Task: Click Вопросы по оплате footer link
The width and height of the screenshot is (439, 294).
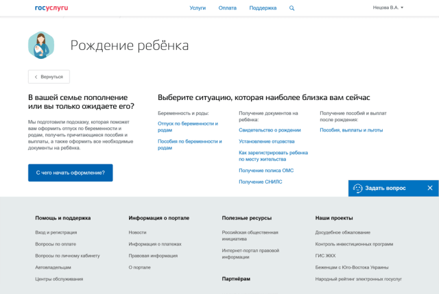Action: point(56,244)
